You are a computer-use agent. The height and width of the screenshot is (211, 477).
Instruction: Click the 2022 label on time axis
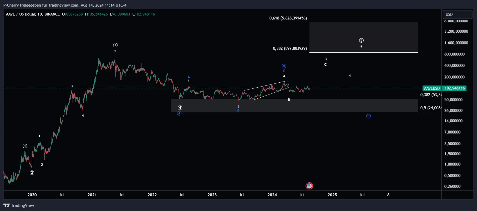152,195
